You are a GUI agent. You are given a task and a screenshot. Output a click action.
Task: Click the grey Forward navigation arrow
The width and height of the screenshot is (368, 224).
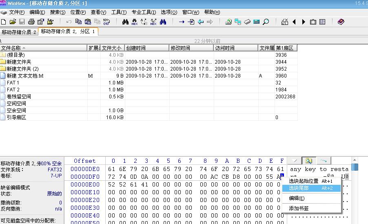click(x=210, y=22)
